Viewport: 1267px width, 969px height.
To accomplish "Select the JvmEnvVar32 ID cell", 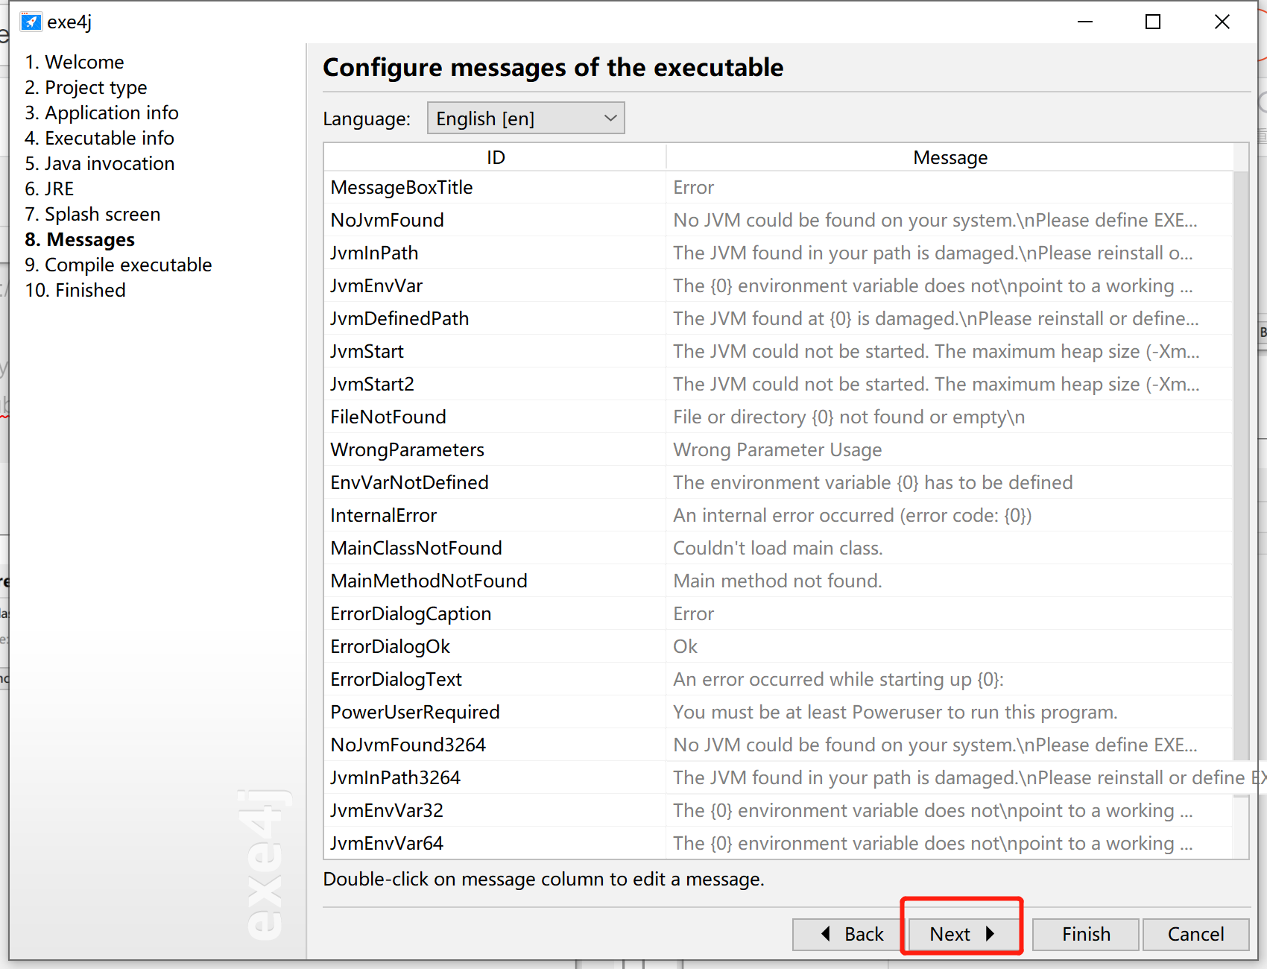I will click(x=495, y=810).
